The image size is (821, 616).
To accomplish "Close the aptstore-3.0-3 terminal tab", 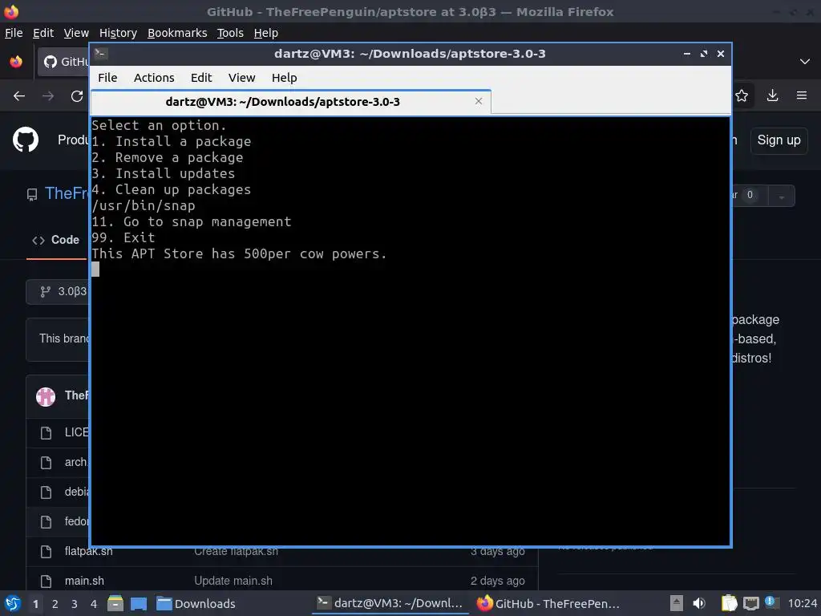I will point(479,101).
